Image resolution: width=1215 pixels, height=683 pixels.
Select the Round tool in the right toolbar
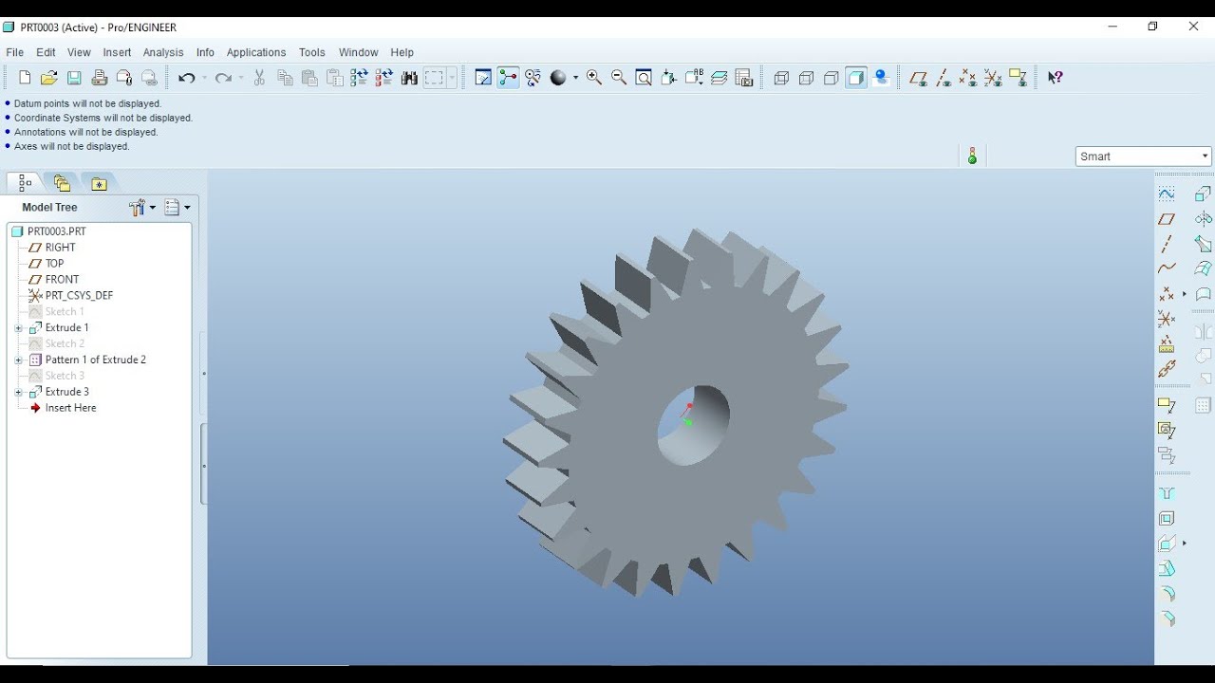tap(1167, 594)
